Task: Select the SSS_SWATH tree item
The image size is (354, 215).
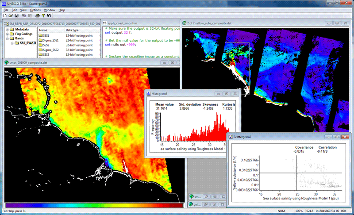Action: (28, 43)
